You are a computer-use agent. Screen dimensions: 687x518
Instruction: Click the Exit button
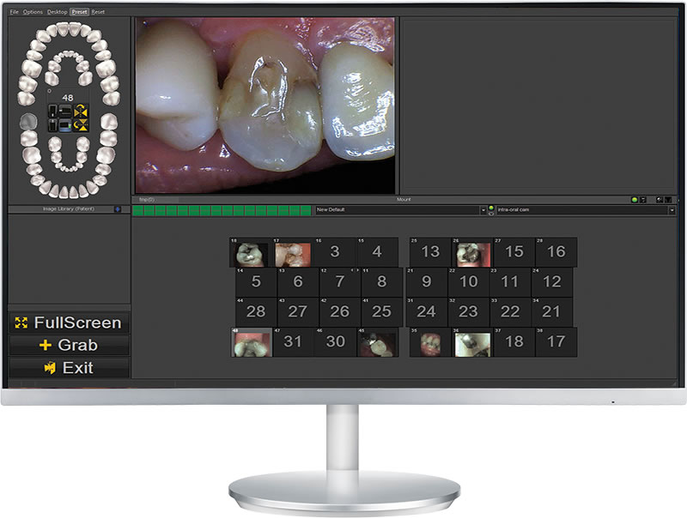tap(69, 368)
